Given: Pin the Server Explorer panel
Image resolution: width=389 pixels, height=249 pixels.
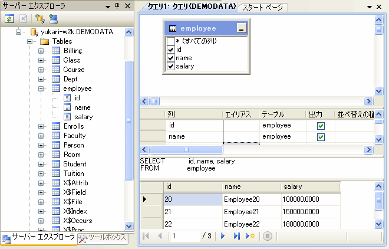Looking at the screenshot, I should click(x=117, y=5).
